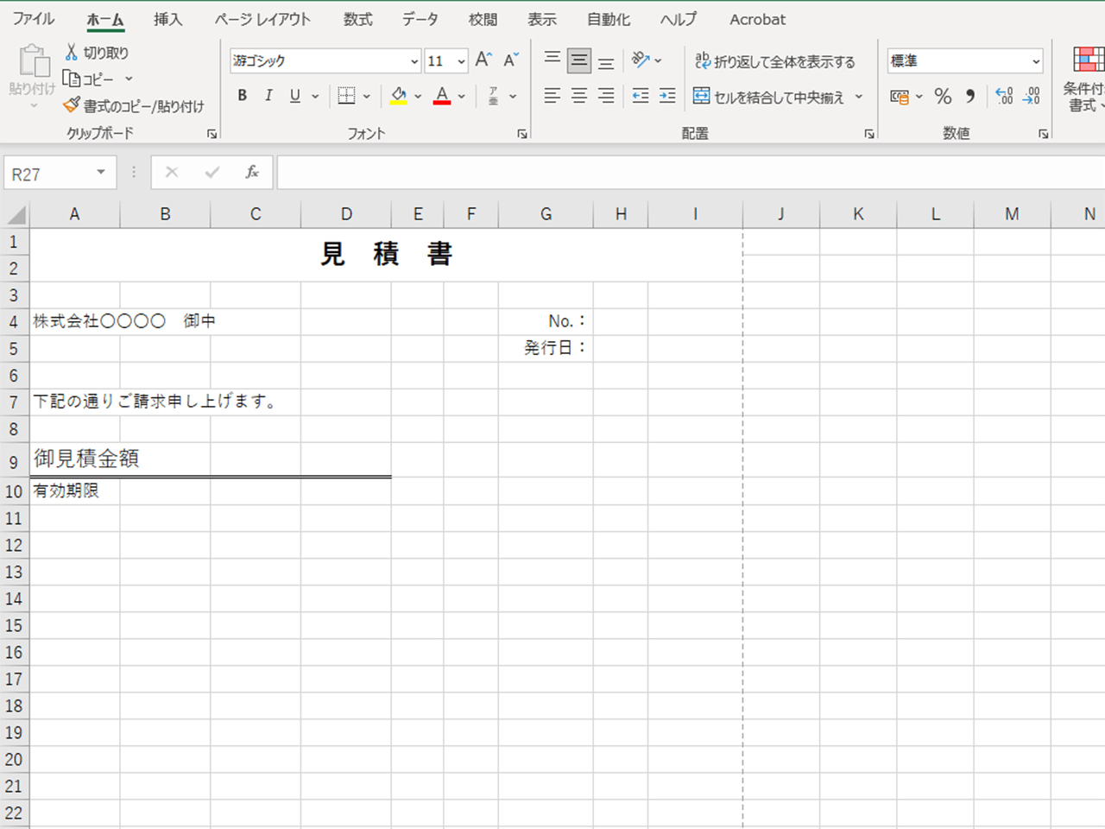Click the Name Box showing R27
Viewport: 1105px width, 829px height.
click(x=50, y=174)
